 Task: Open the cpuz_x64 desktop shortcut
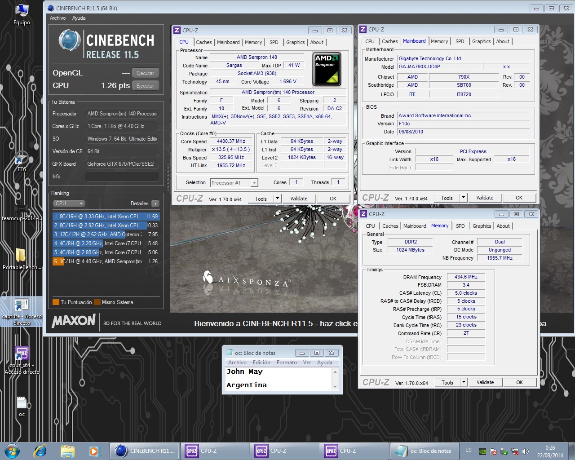pyautogui.click(x=22, y=360)
